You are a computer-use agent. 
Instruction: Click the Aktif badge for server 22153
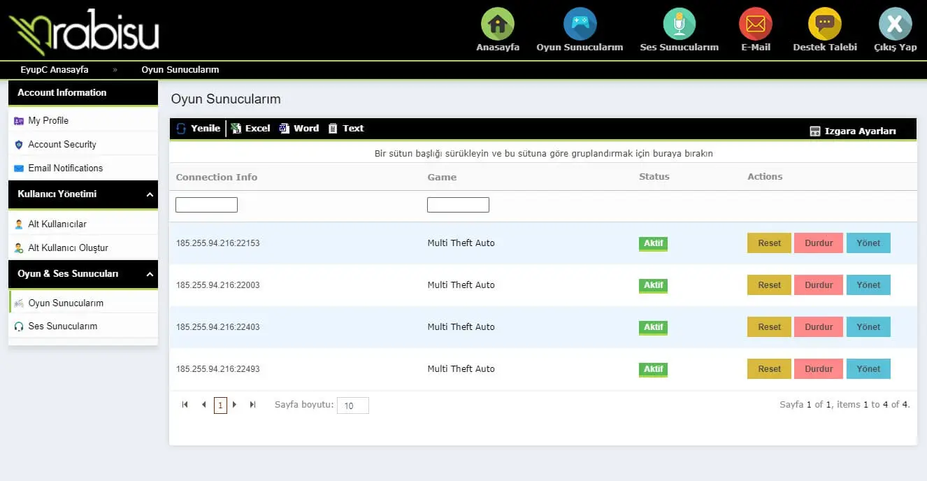(653, 244)
